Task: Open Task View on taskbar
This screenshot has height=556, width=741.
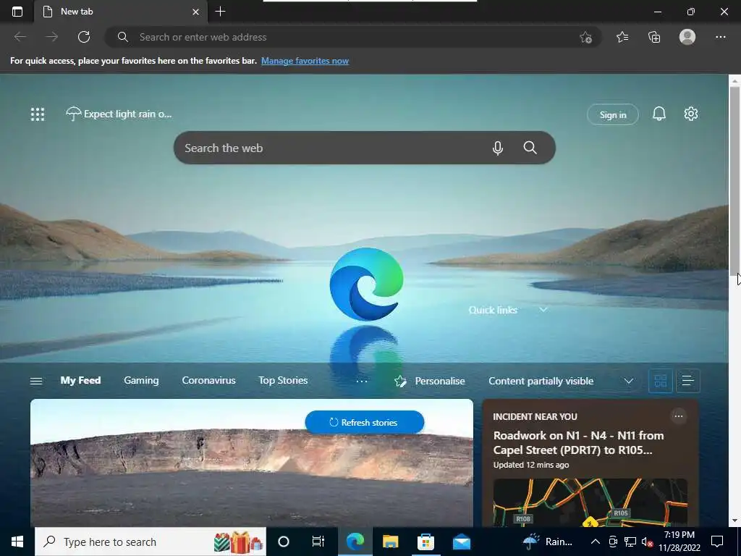Action: coord(318,542)
